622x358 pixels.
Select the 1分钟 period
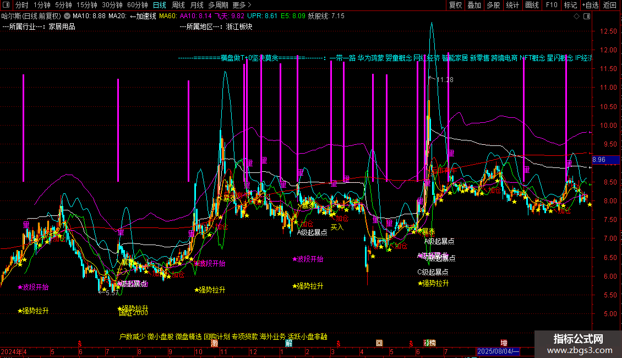point(42,5)
